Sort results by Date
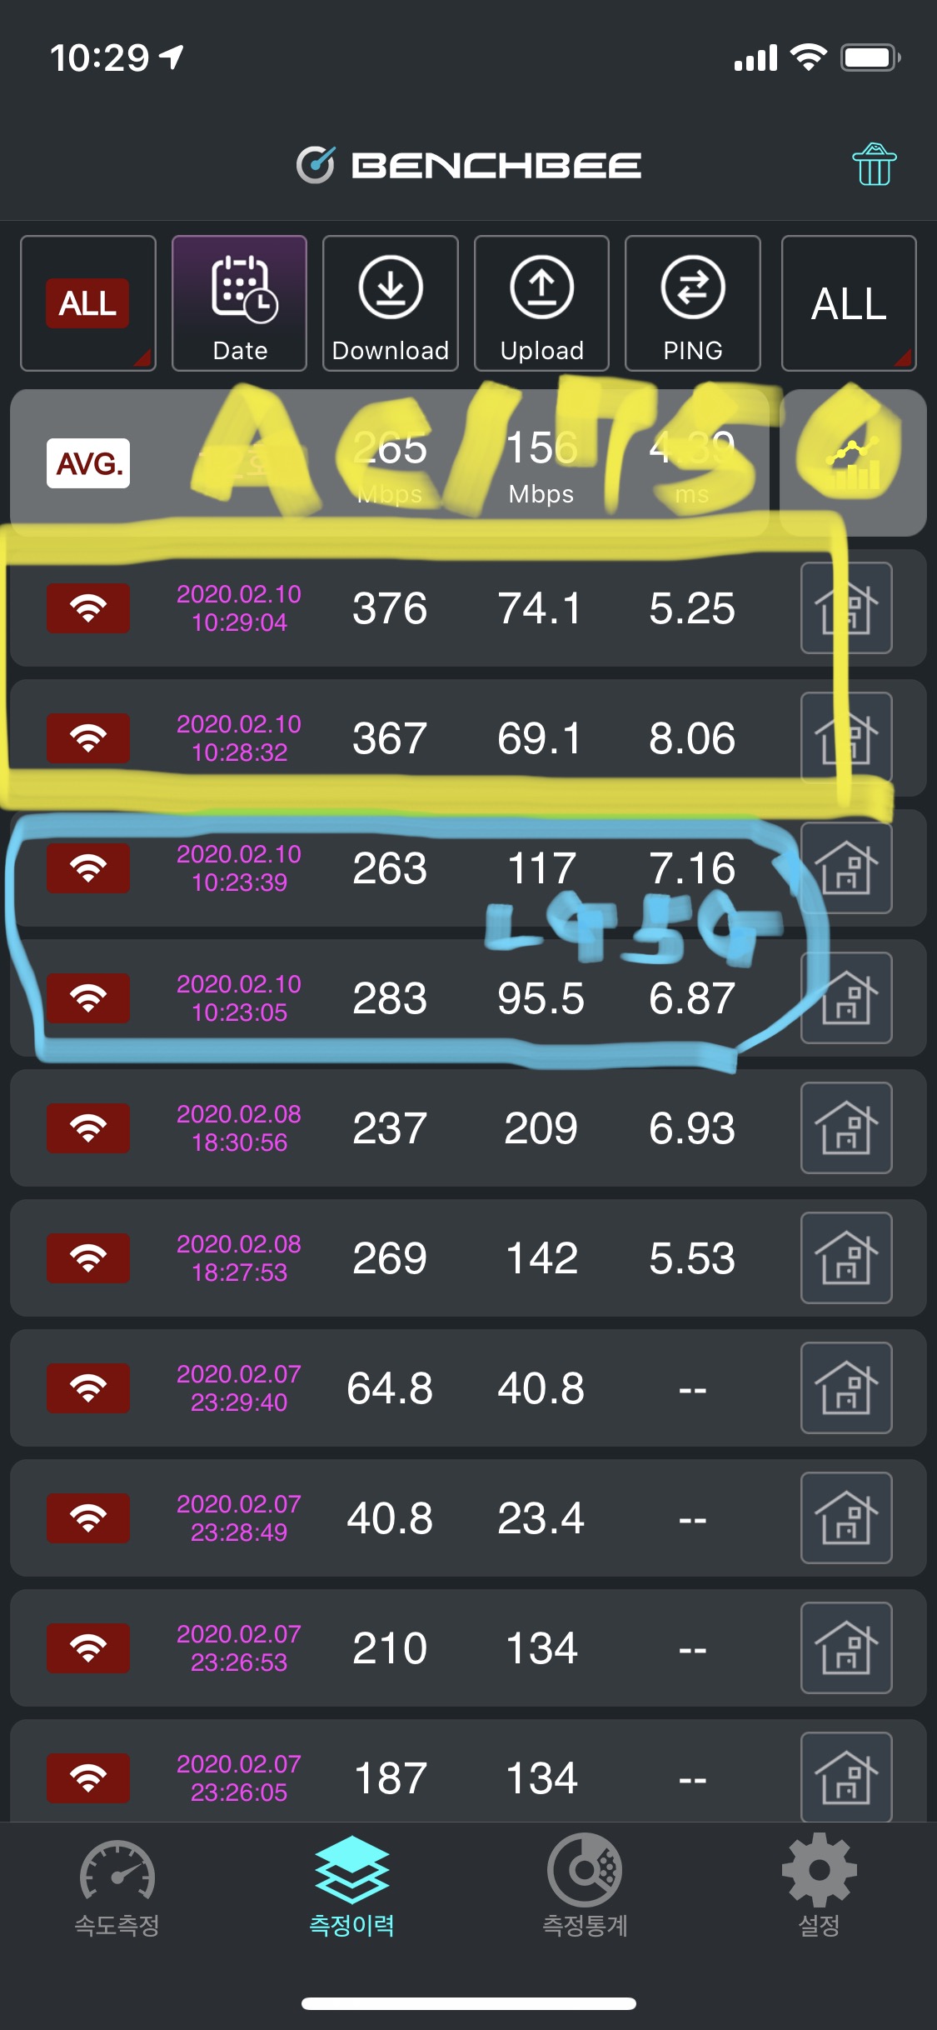Viewport: 937px width, 2030px height. (x=239, y=303)
